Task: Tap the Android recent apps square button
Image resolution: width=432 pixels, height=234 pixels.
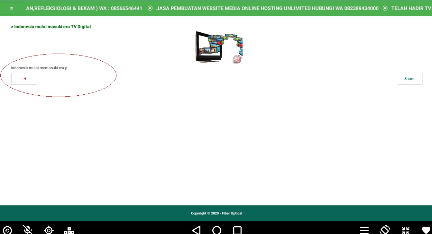Action: tap(237, 230)
